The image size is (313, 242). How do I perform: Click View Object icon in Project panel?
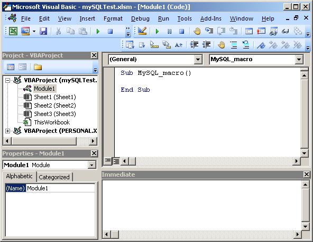(x=22, y=67)
